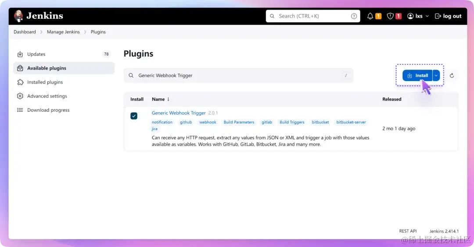Click the Jenkins butler logo icon
Viewport: 474px width, 247px height.
[18, 16]
